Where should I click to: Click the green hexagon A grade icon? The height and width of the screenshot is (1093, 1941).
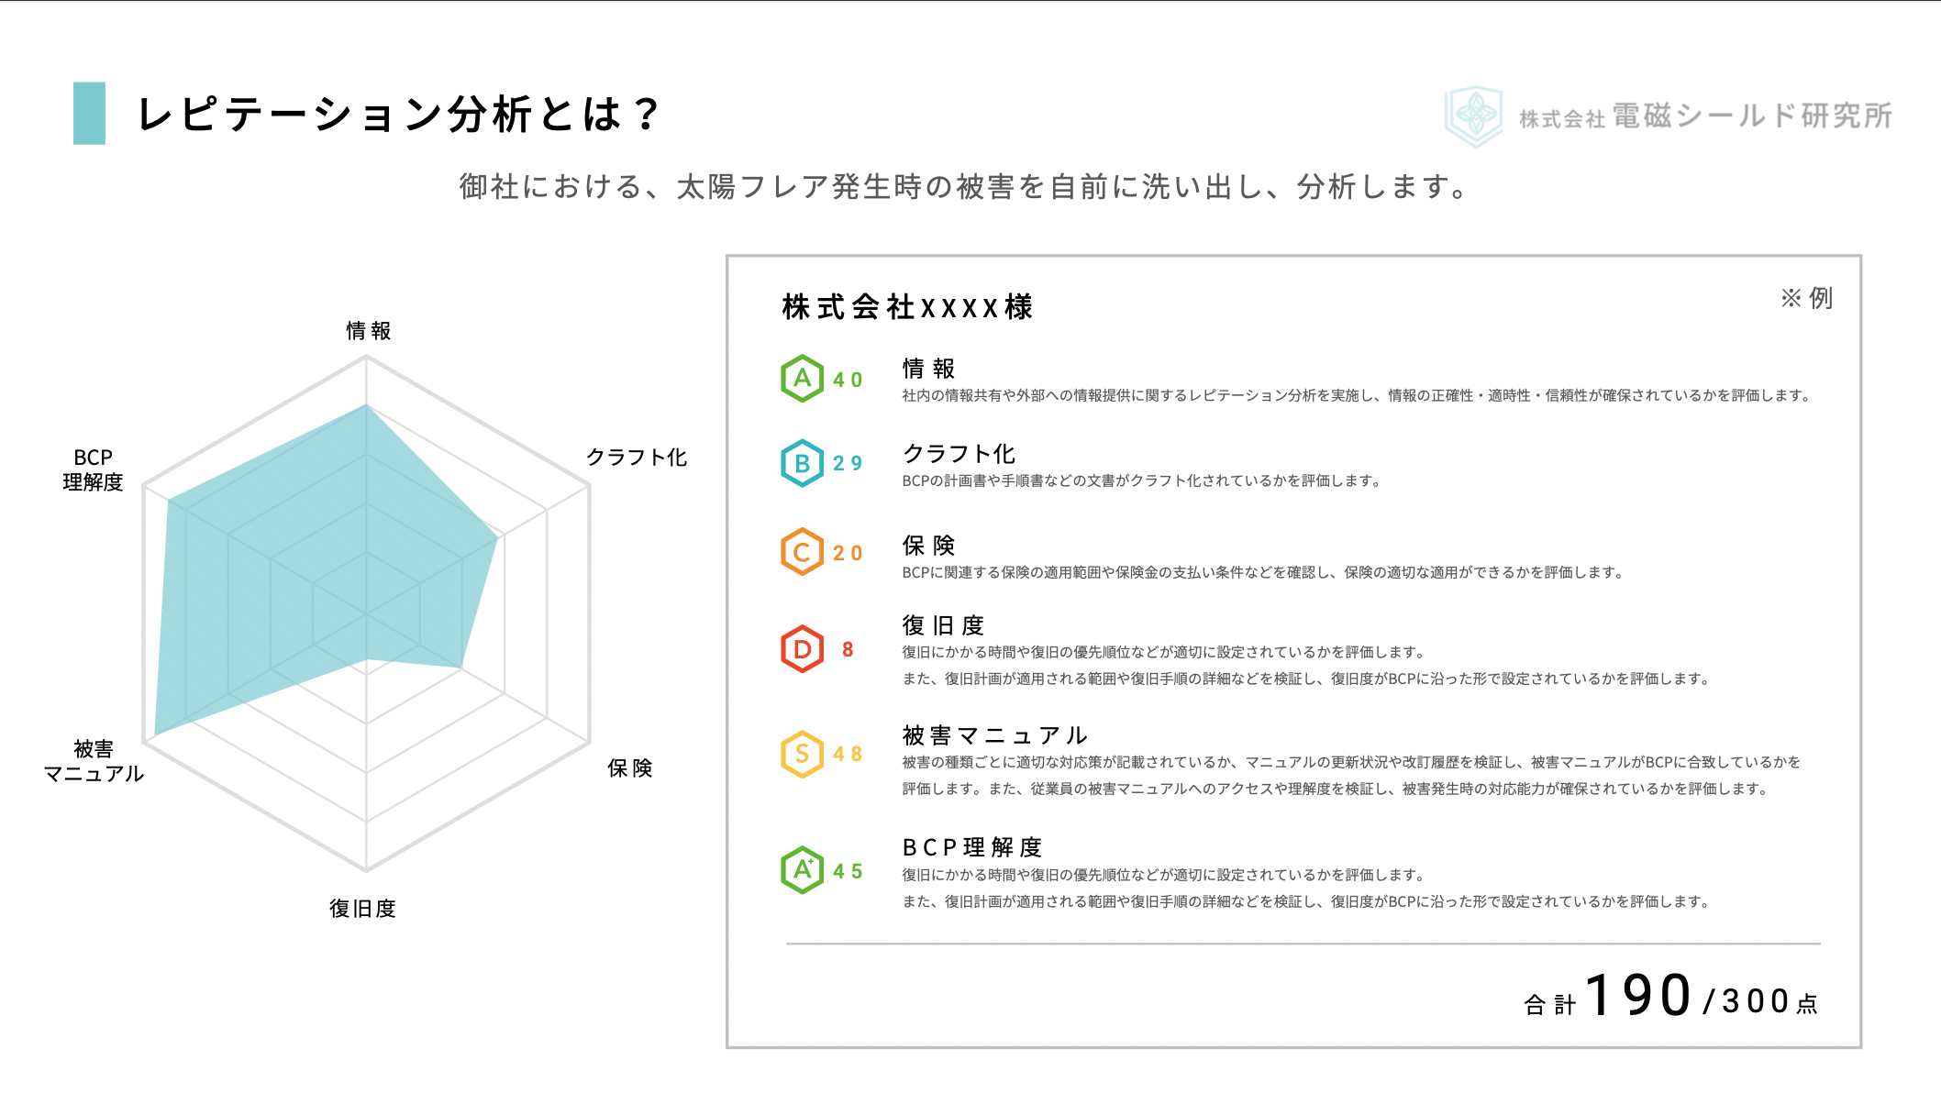tap(802, 378)
